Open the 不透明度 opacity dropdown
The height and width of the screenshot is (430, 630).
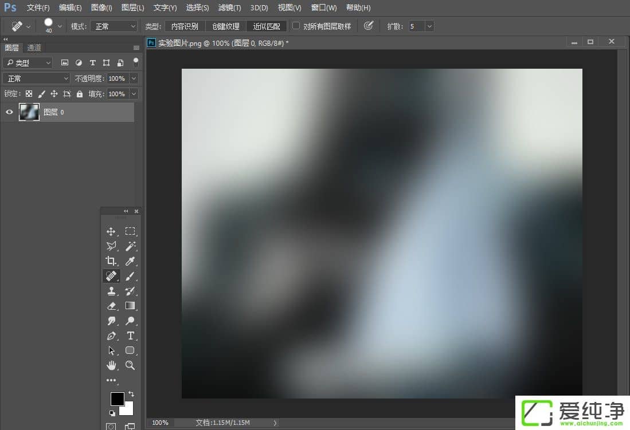click(134, 78)
